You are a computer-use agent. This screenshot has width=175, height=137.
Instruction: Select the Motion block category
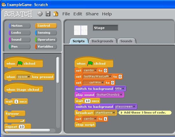[20, 26]
